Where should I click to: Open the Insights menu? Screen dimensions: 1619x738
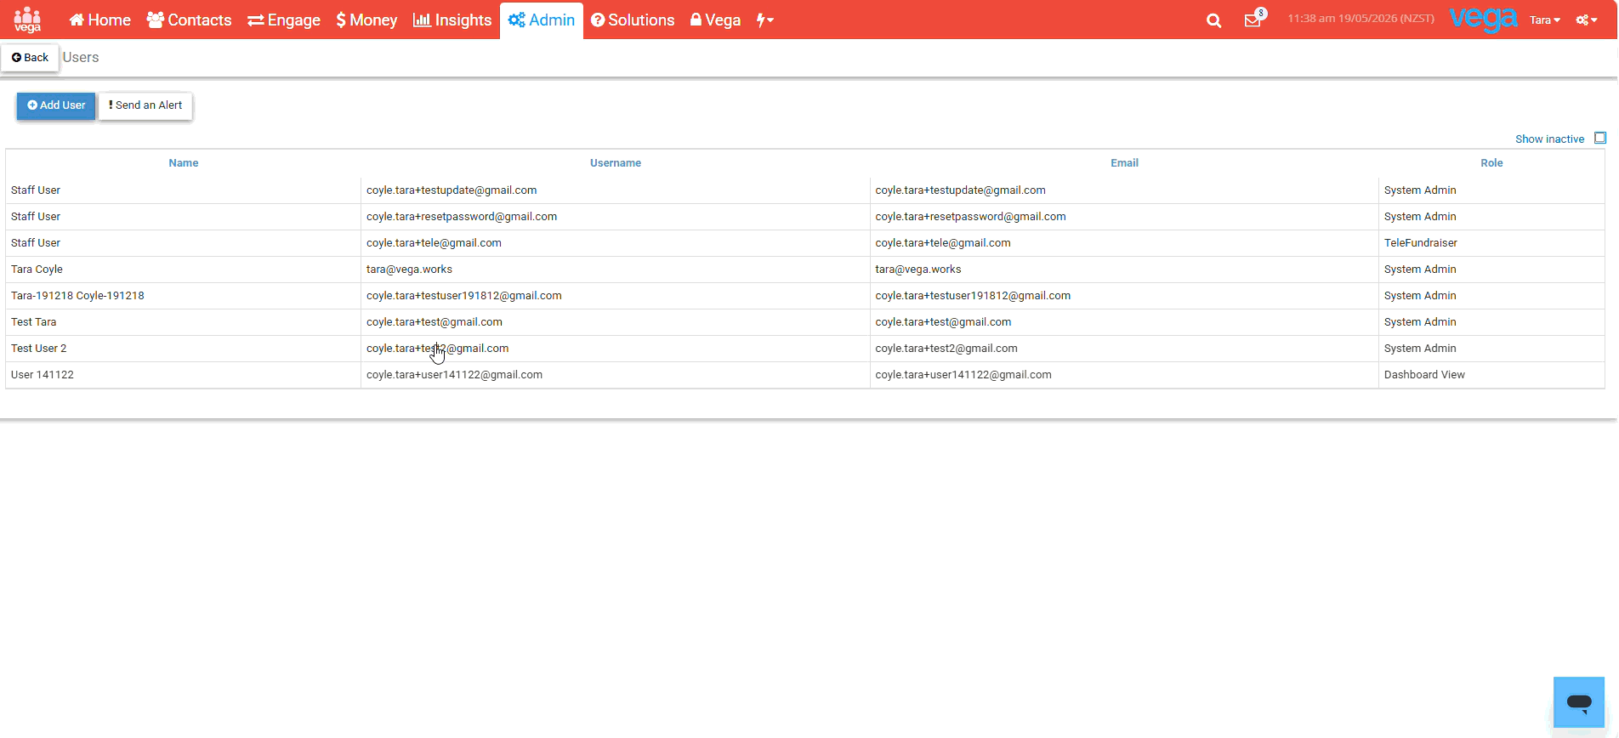pos(452,20)
